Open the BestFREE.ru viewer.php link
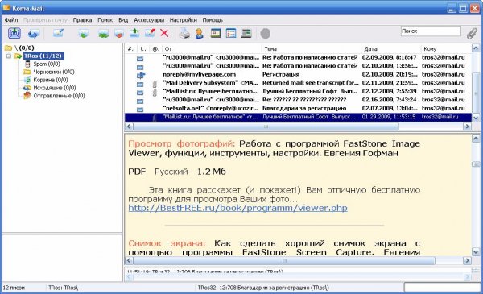Image resolution: width=483 pixels, height=294 pixels. tap(237, 208)
